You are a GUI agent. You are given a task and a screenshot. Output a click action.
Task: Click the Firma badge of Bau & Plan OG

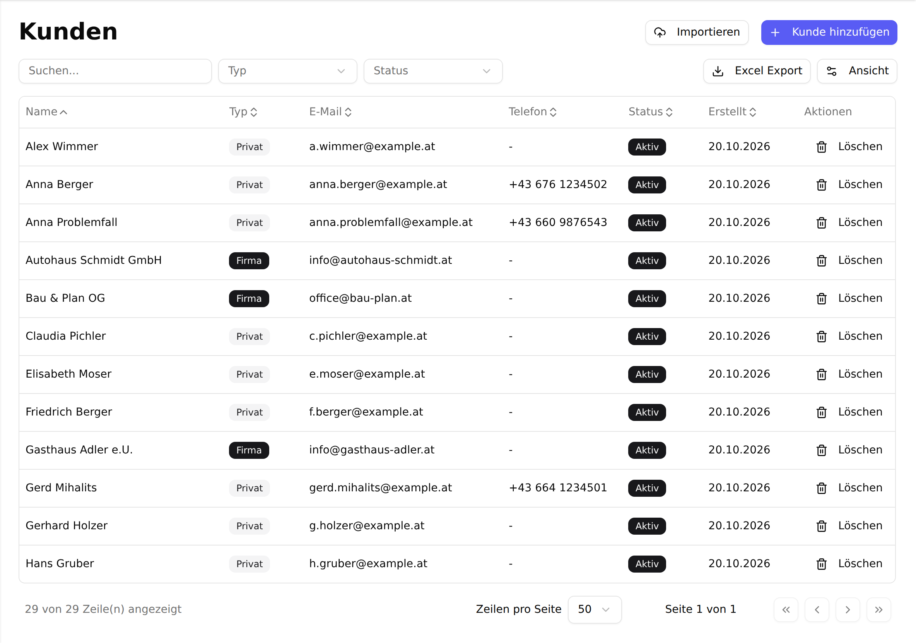249,299
